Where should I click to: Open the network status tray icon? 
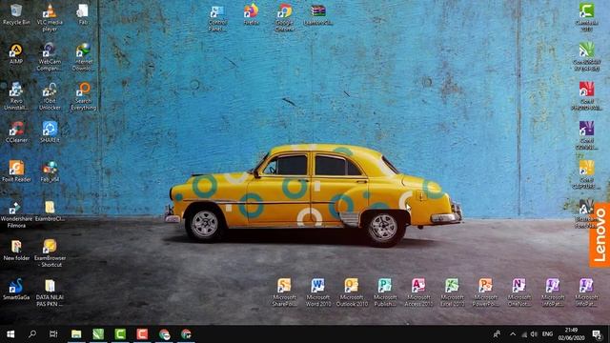click(x=524, y=334)
